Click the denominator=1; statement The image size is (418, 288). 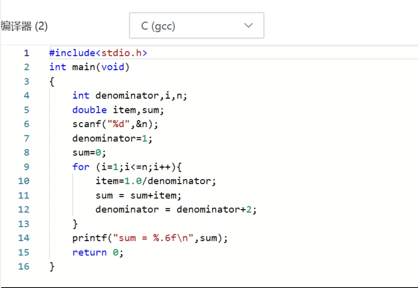[112, 139]
